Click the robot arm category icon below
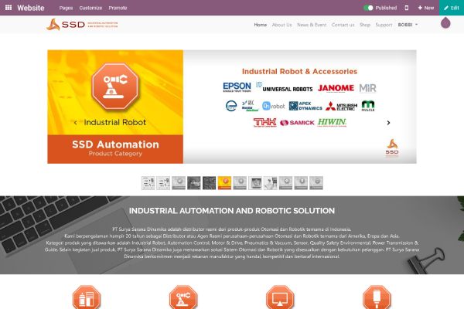 point(183,298)
